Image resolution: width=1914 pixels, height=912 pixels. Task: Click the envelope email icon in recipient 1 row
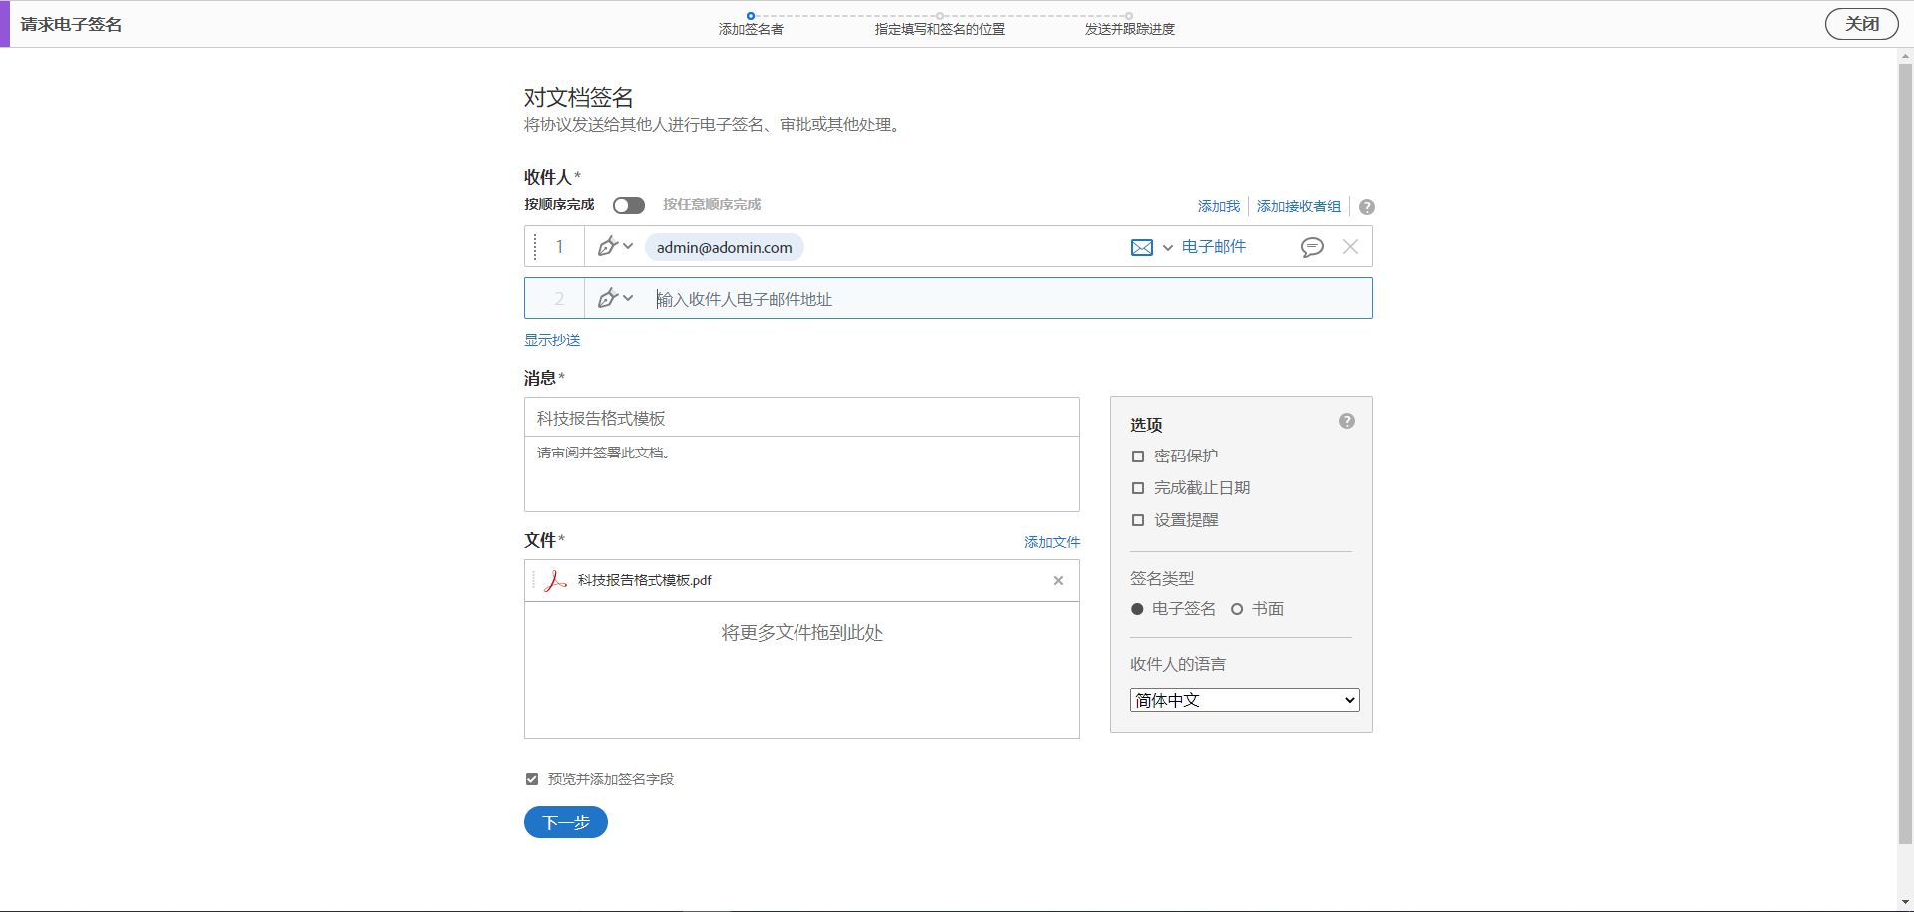click(x=1142, y=247)
